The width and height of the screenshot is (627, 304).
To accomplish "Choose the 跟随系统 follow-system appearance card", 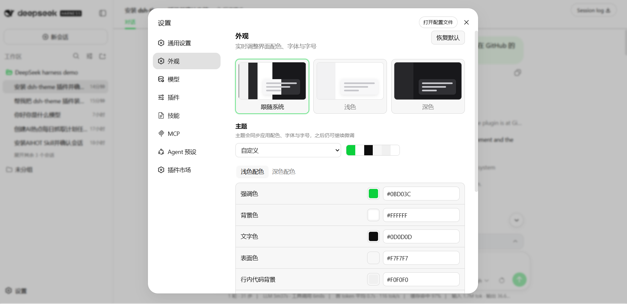I will click(272, 86).
